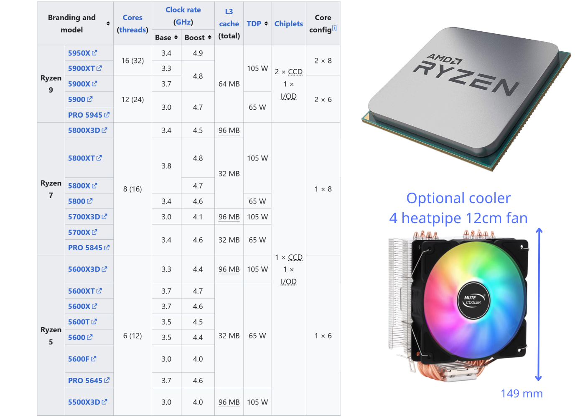This screenshot has height=417, width=585.
Task: Open the 5500X3D model link
Action: coord(88,402)
